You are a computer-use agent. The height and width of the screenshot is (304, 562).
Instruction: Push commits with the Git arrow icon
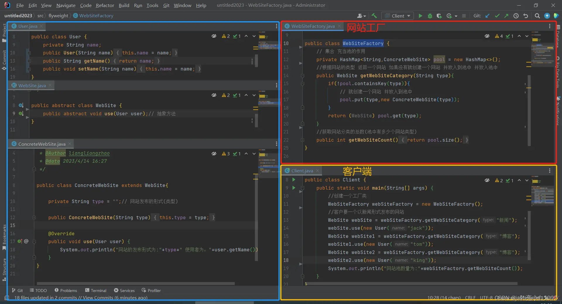tap(506, 16)
